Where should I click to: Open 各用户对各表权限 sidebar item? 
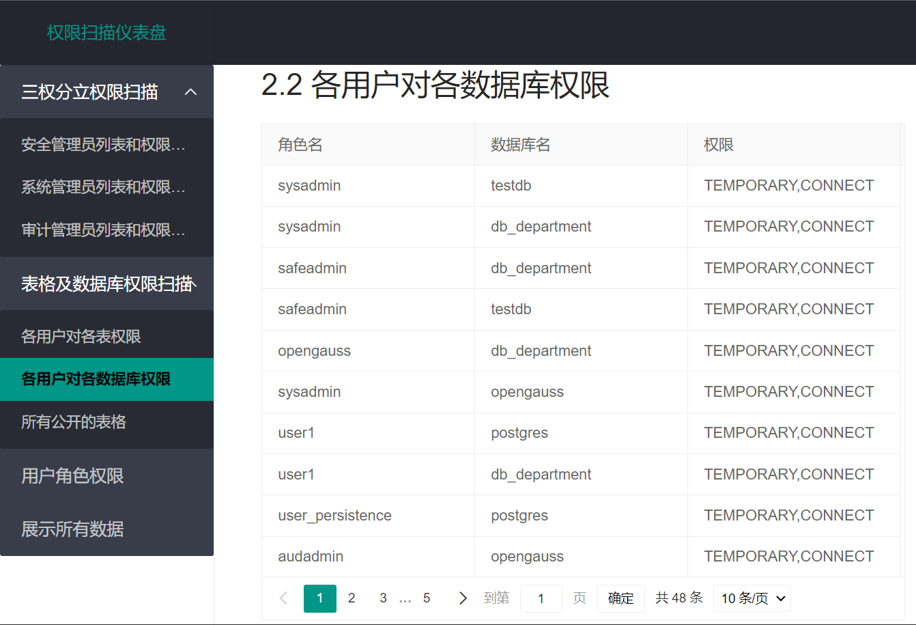pos(106,337)
